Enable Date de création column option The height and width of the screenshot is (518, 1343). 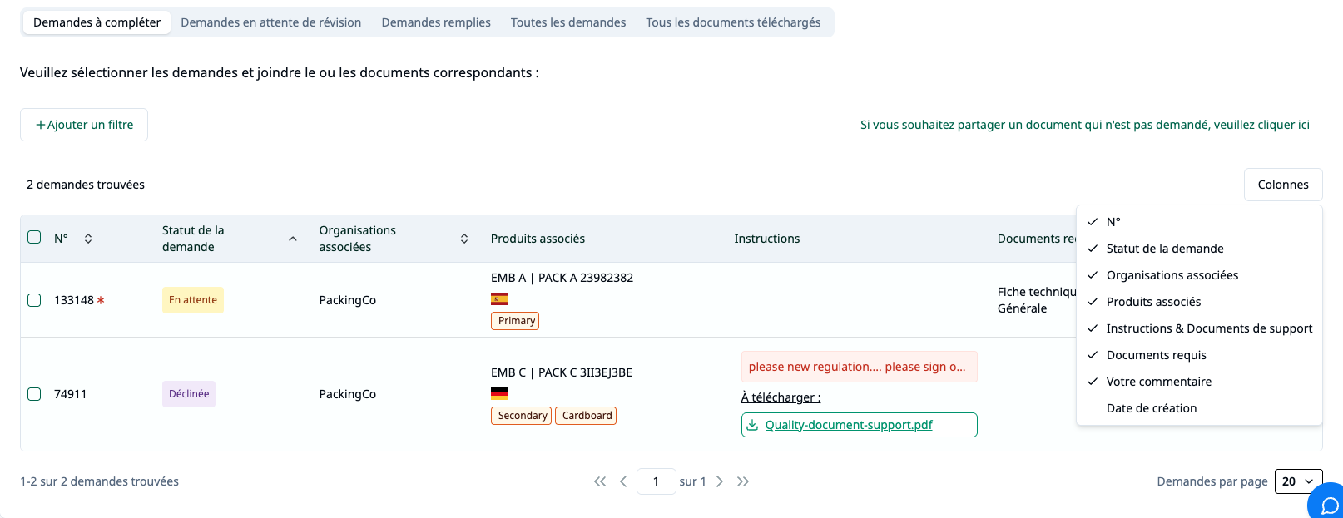[x=1152, y=408]
